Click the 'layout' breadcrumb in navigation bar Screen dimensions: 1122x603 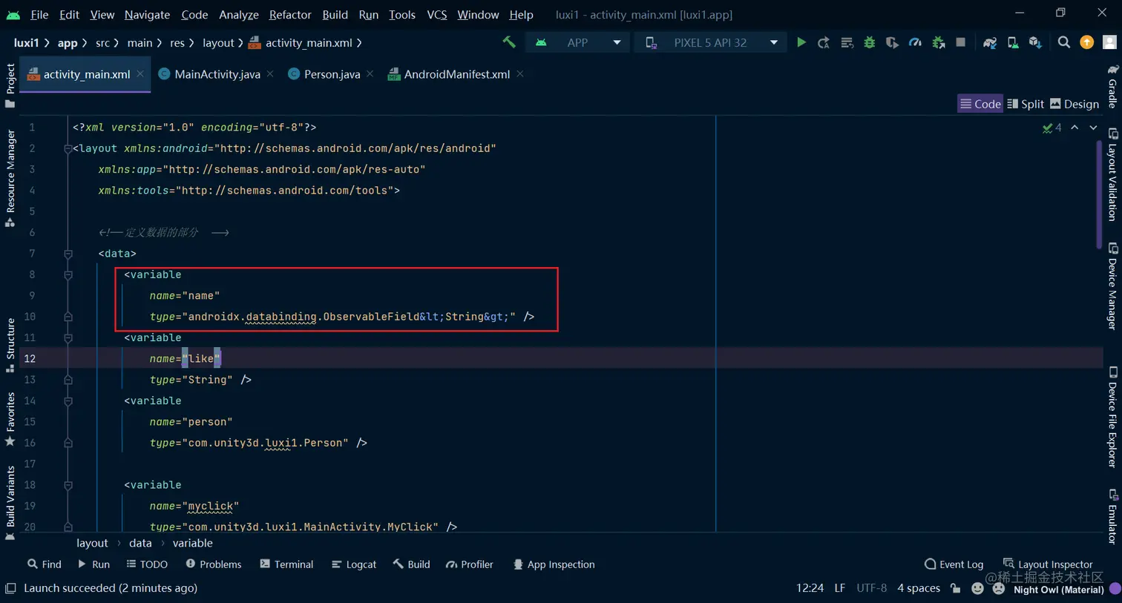[x=218, y=43]
